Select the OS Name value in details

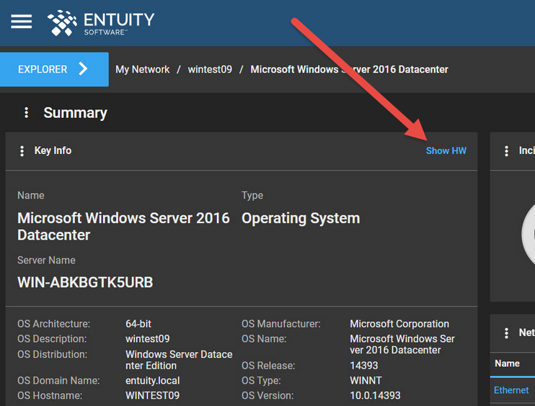(x=402, y=344)
